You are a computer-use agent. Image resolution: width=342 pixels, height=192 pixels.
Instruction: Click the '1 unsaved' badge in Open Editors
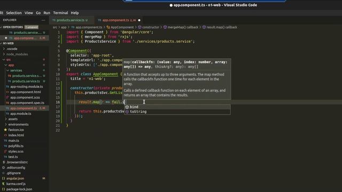(32, 27)
